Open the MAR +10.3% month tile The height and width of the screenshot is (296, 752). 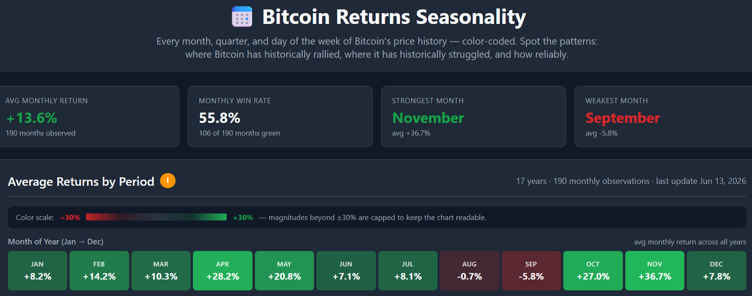point(161,271)
